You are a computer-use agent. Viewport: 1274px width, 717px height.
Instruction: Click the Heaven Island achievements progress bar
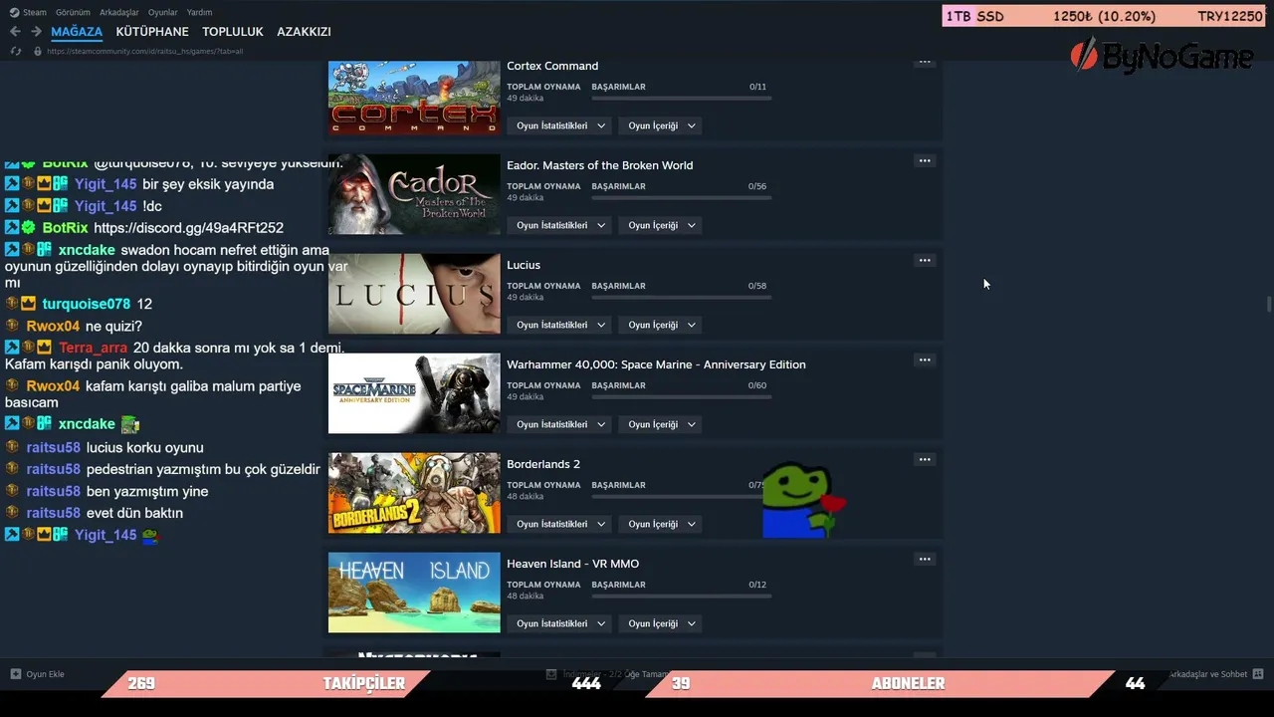(x=682, y=596)
